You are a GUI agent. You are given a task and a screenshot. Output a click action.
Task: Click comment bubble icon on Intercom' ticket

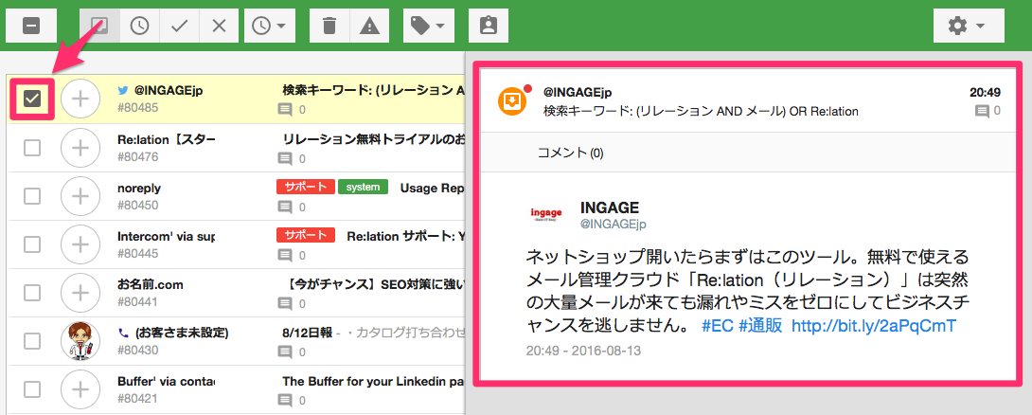(284, 256)
